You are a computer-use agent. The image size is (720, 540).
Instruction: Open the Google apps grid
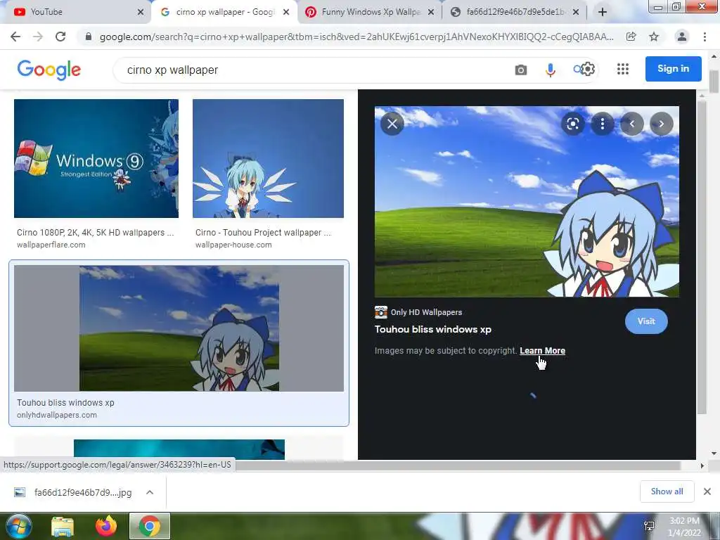623,69
